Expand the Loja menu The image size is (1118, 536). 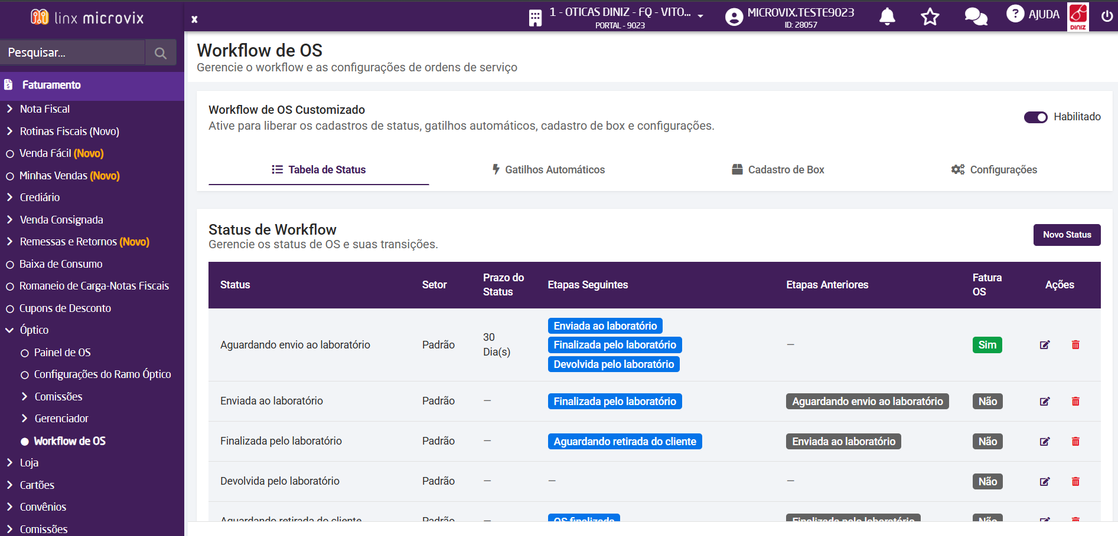click(9, 462)
